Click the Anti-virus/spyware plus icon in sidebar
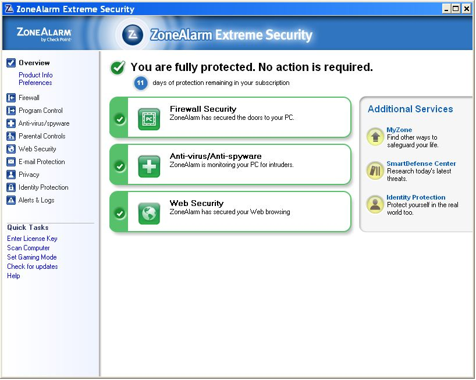The image size is (476, 380). [11, 123]
